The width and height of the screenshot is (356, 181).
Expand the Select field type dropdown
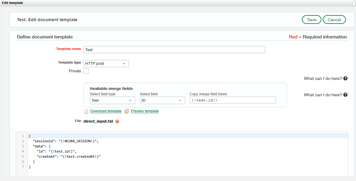[x=112, y=100]
